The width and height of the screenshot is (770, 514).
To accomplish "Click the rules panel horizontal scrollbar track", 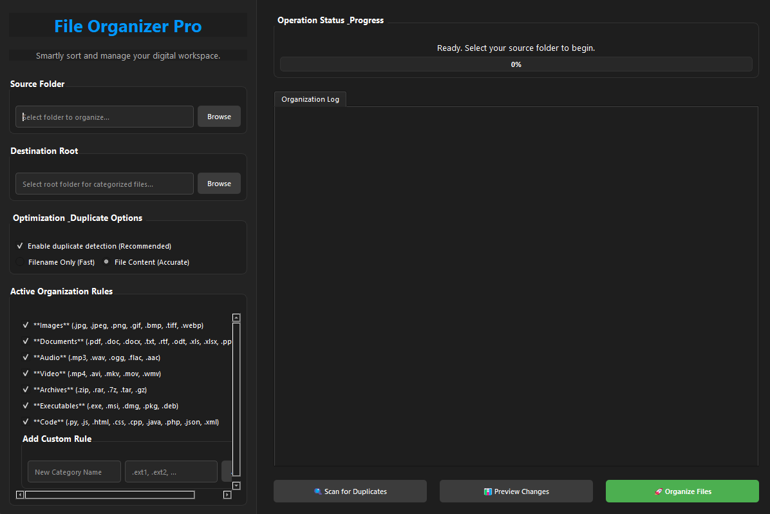I will 208,495.
